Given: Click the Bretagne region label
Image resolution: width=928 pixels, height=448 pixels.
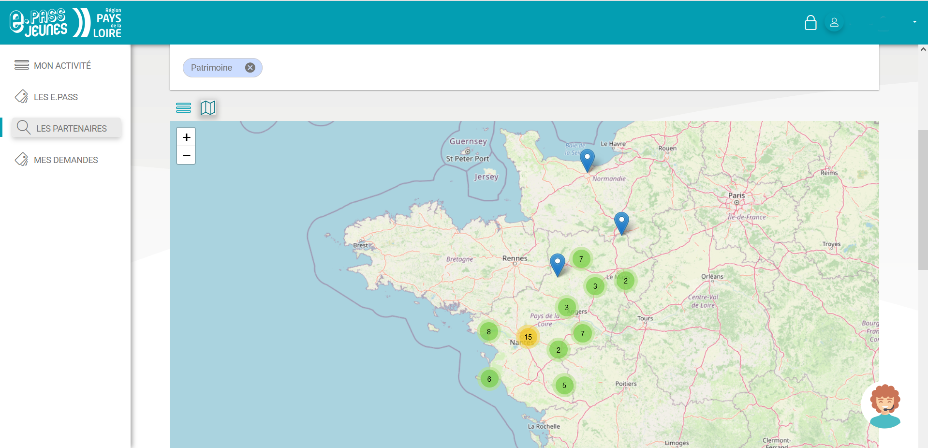Looking at the screenshot, I should (459, 259).
